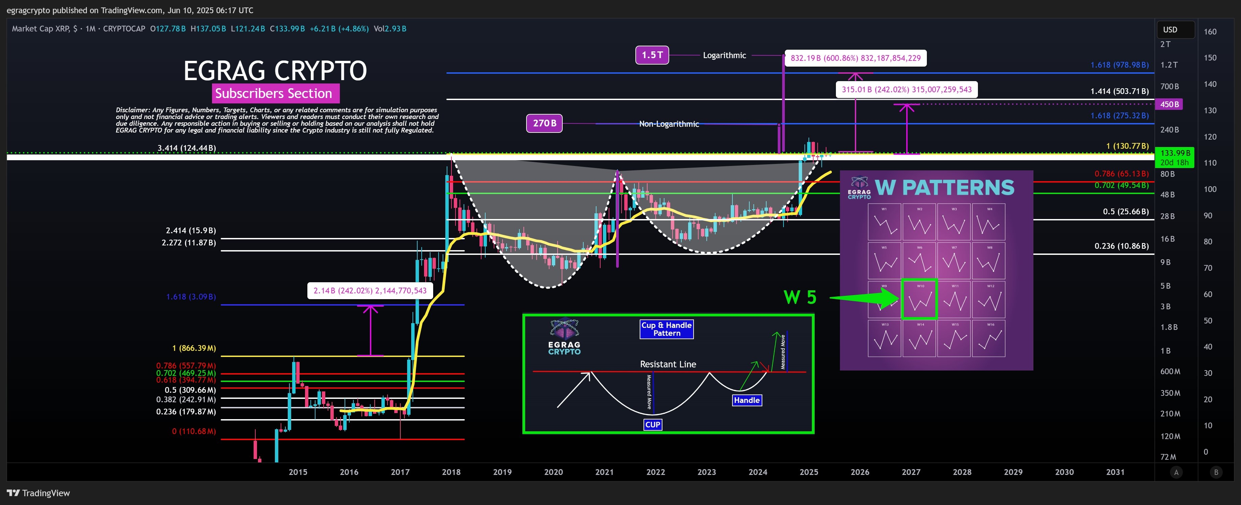The image size is (1241, 505).
Task: Click the purple 270B target label
Action: pos(544,123)
